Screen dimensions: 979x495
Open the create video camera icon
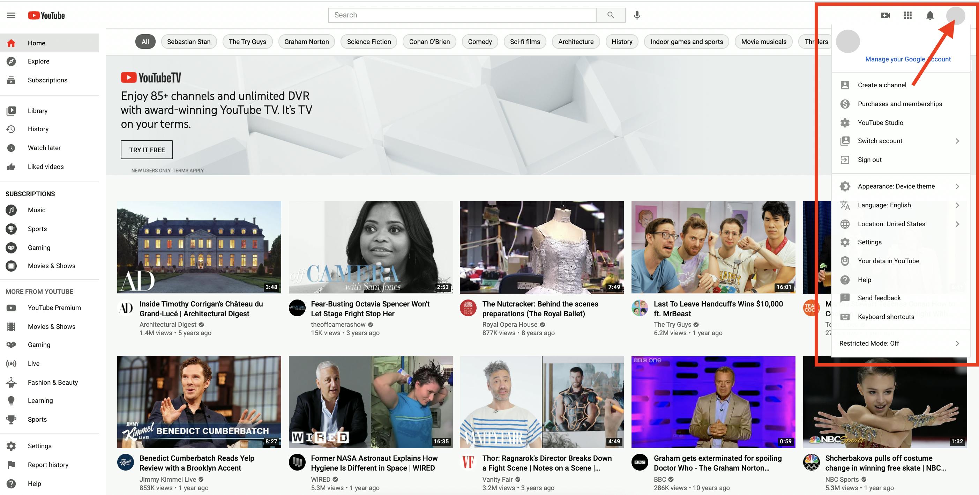[x=885, y=15]
